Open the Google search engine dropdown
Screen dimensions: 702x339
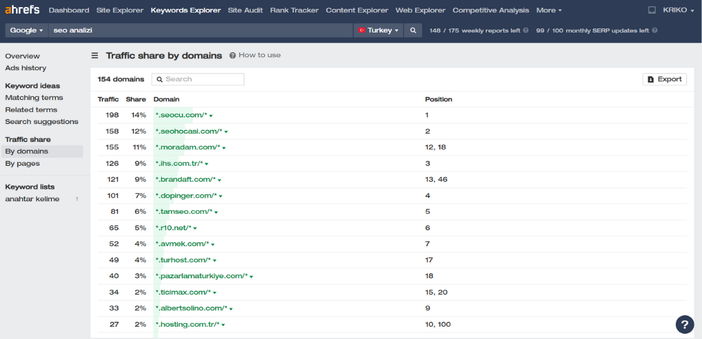(27, 30)
